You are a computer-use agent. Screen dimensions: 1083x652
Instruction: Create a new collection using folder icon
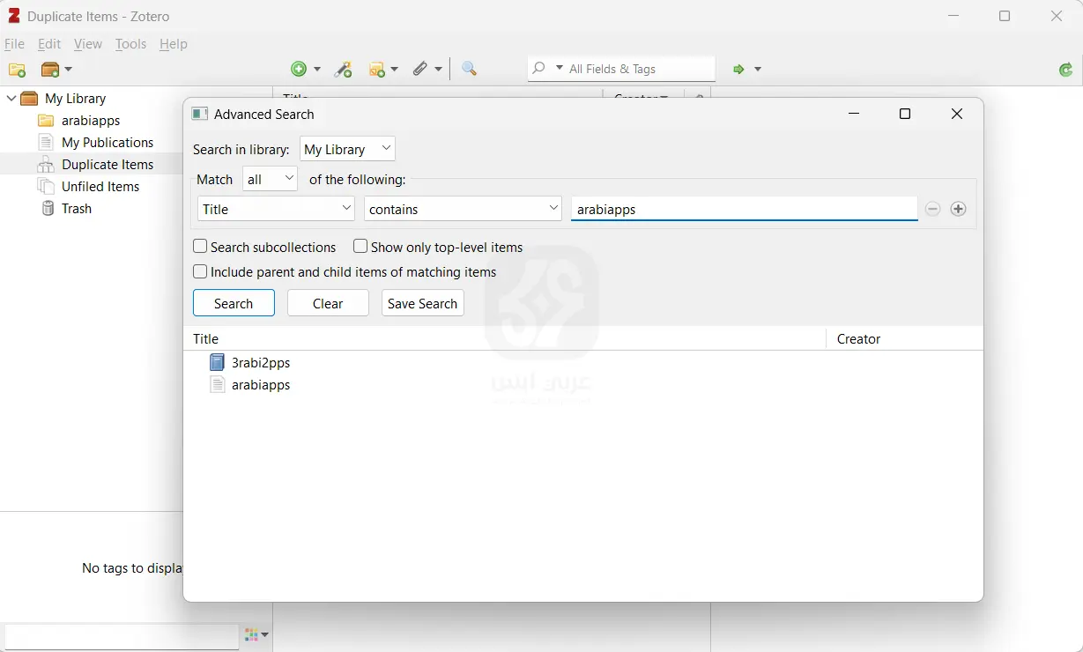tap(16, 70)
